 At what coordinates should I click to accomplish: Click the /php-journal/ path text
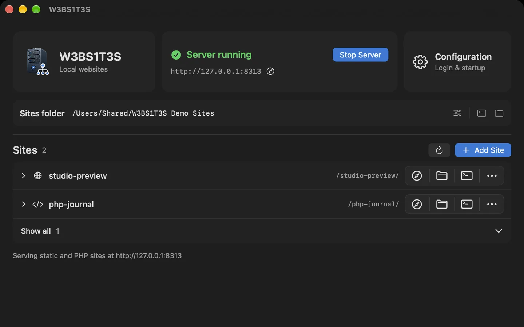click(373, 204)
